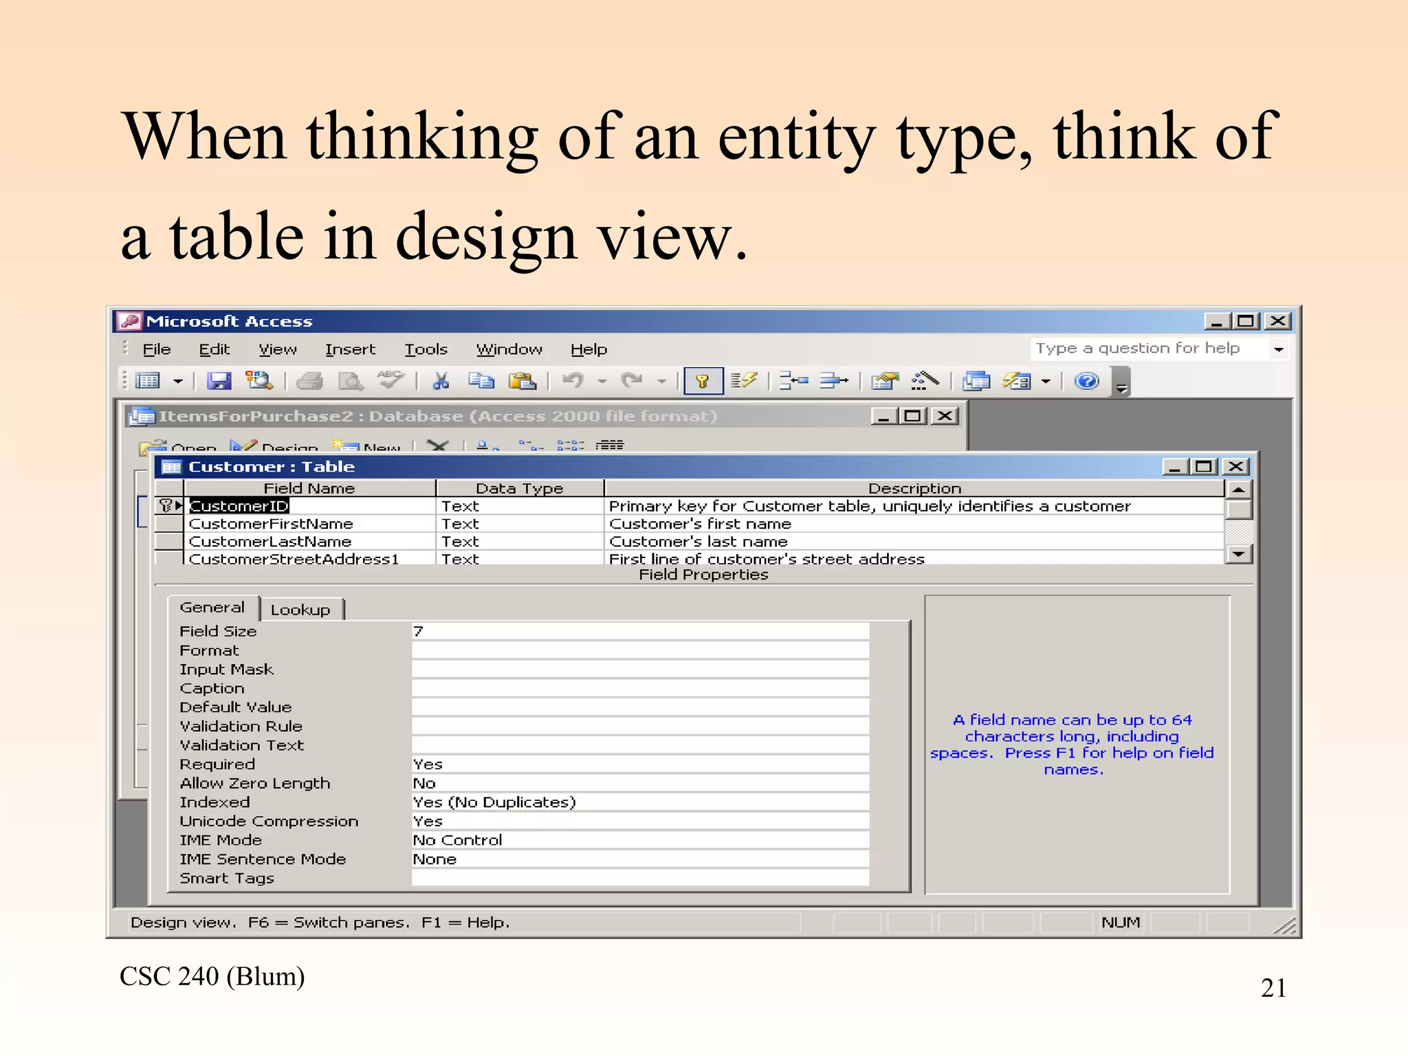Viewport: 1408px width, 1056px height.
Task: Click the Print icon
Action: [309, 380]
